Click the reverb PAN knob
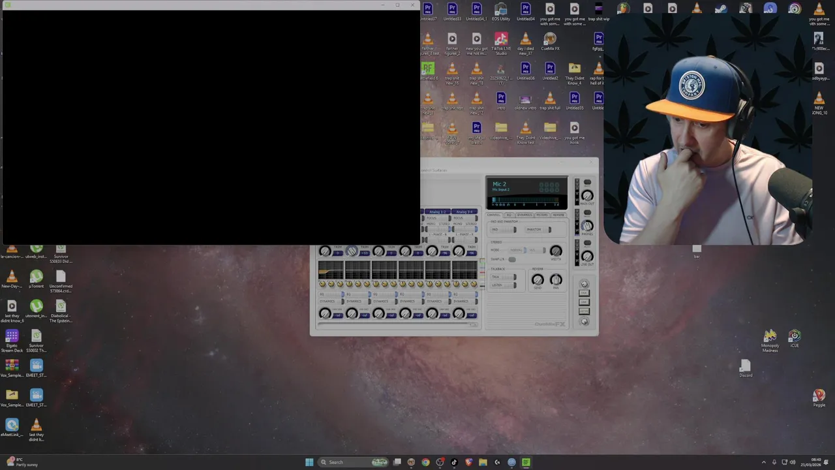835x470 pixels. pos(556,279)
